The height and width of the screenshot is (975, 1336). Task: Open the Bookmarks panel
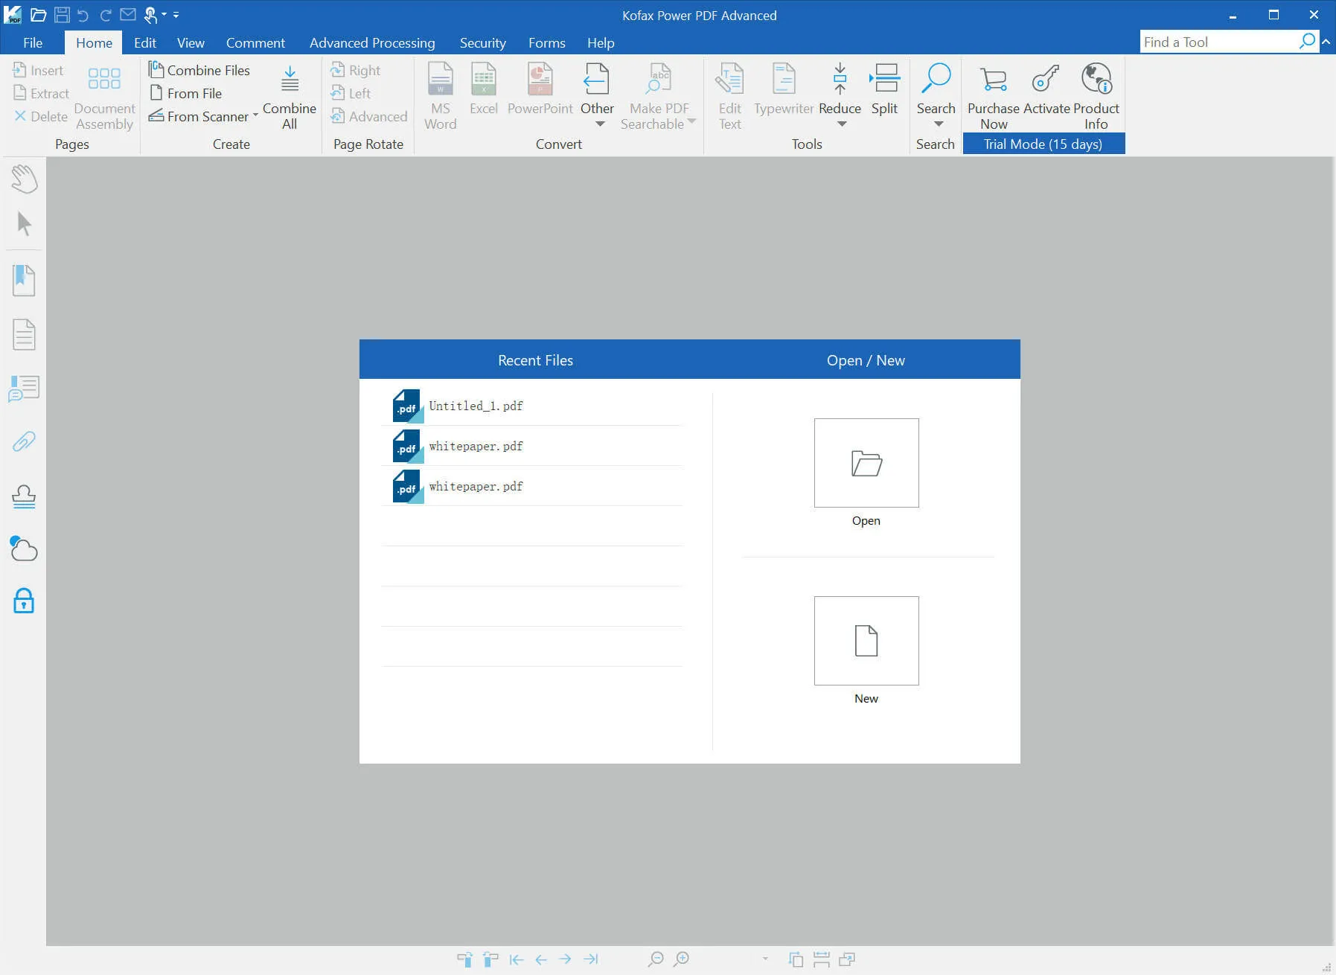click(24, 281)
